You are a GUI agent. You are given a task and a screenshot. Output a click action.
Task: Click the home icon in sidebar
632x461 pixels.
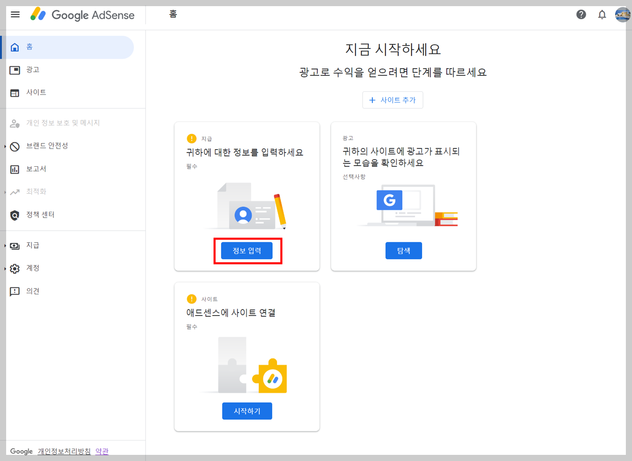tap(15, 47)
